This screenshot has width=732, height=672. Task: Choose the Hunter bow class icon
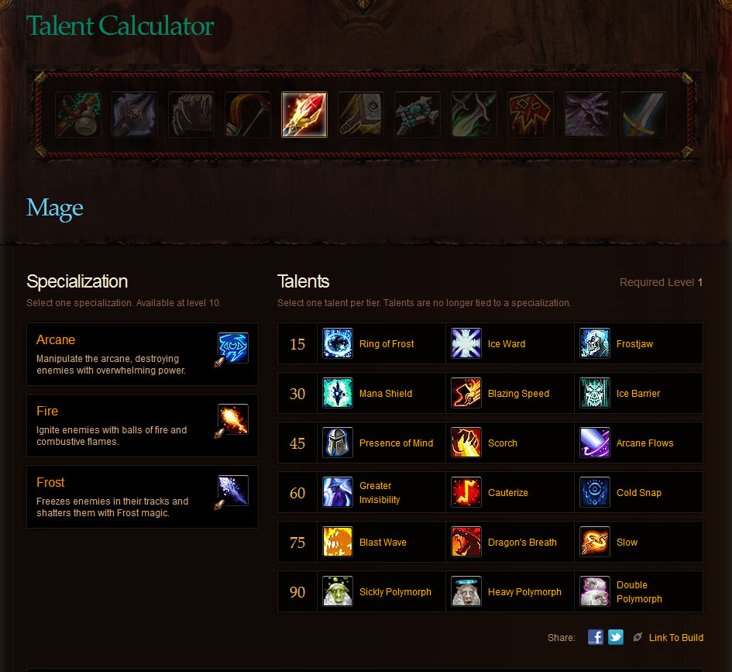click(247, 115)
